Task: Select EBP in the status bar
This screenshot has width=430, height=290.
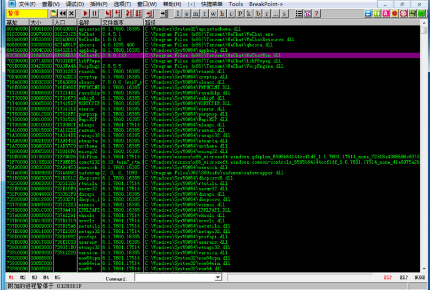Action: [x=404, y=277]
